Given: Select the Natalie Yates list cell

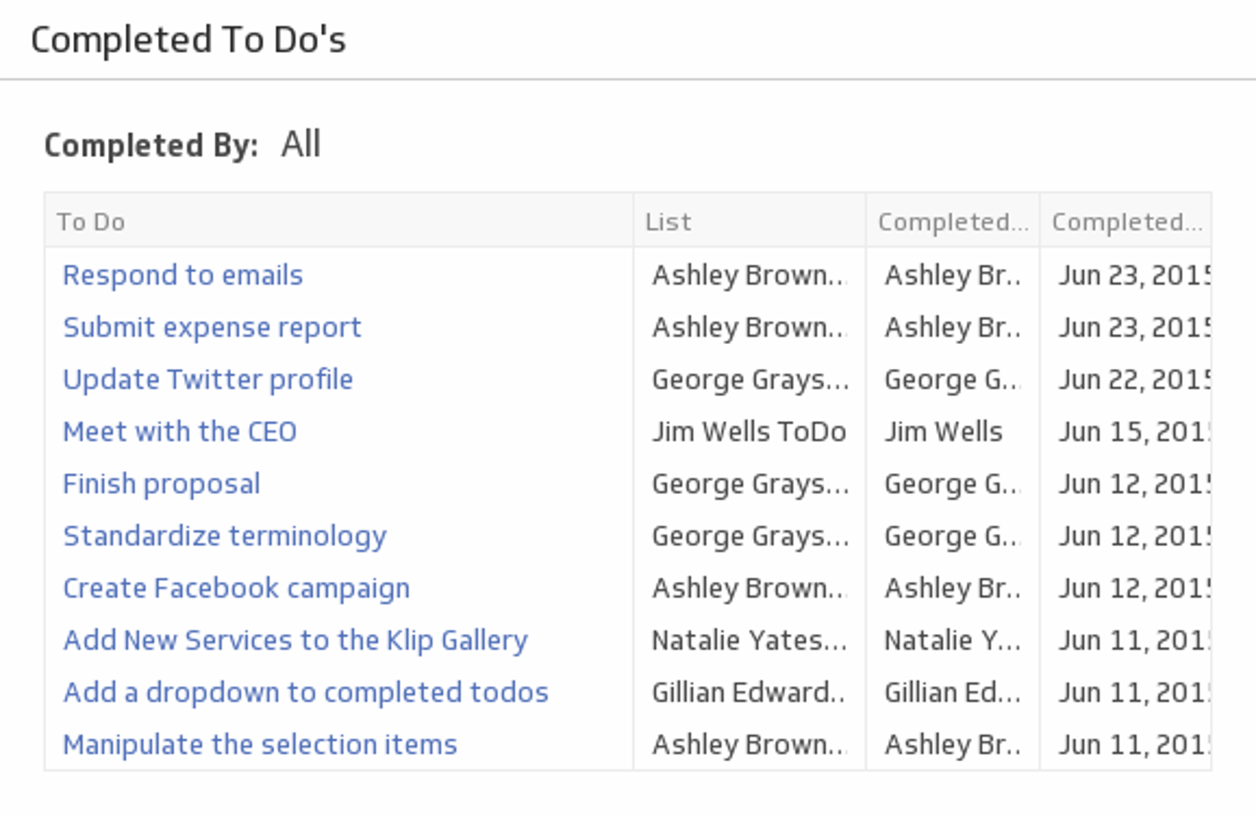Looking at the screenshot, I should tap(749, 640).
